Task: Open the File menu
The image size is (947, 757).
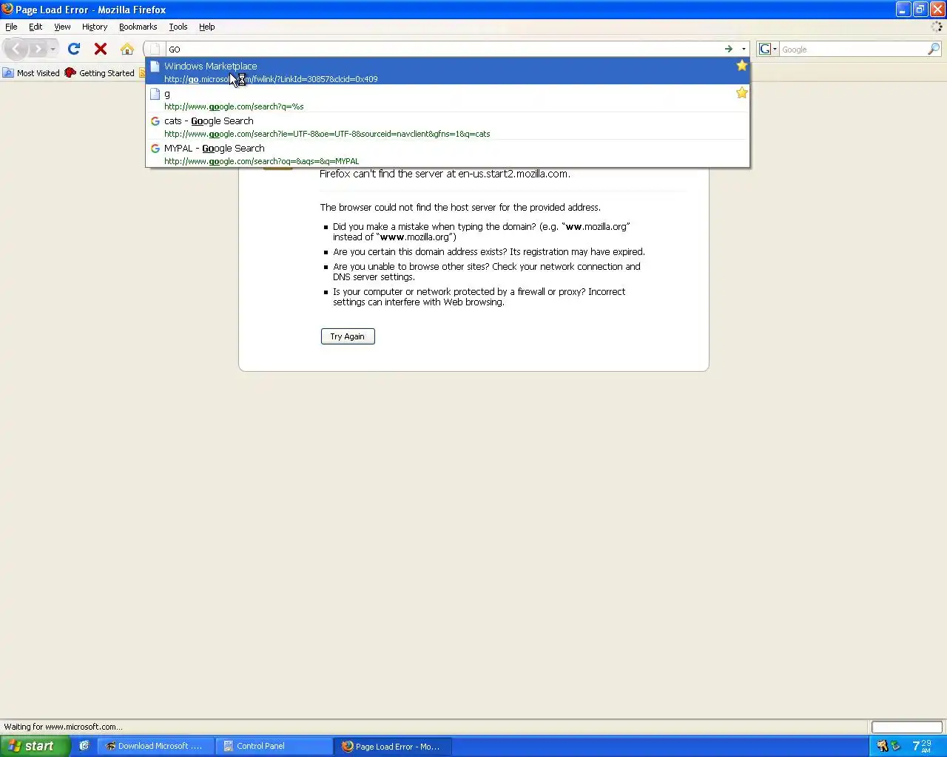Action: [11, 27]
